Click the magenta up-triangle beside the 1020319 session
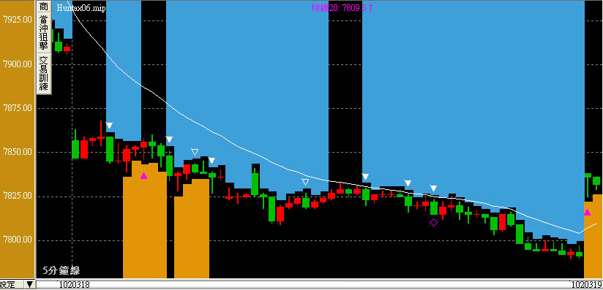Image resolution: width=603 pixels, height=290 pixels. click(x=587, y=212)
